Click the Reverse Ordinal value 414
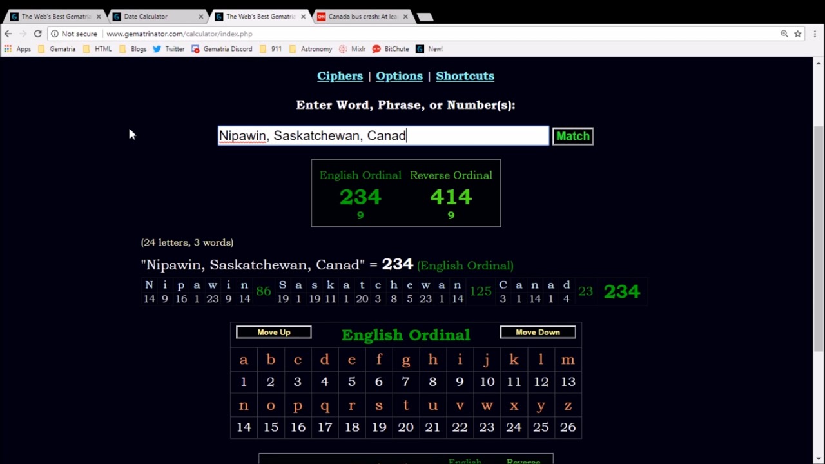Viewport: 825px width, 464px height. [451, 197]
